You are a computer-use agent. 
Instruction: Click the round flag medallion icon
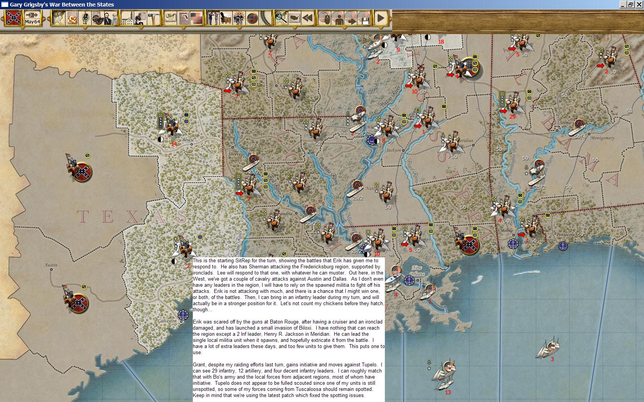(252, 18)
